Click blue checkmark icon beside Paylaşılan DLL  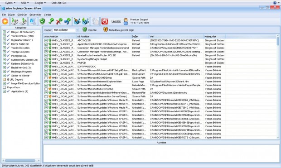[x=8, y=56]
